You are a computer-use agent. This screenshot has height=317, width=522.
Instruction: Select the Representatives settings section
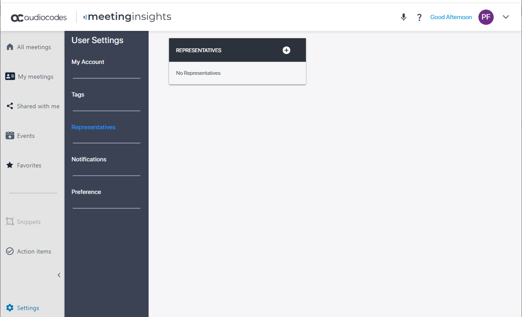coord(93,127)
